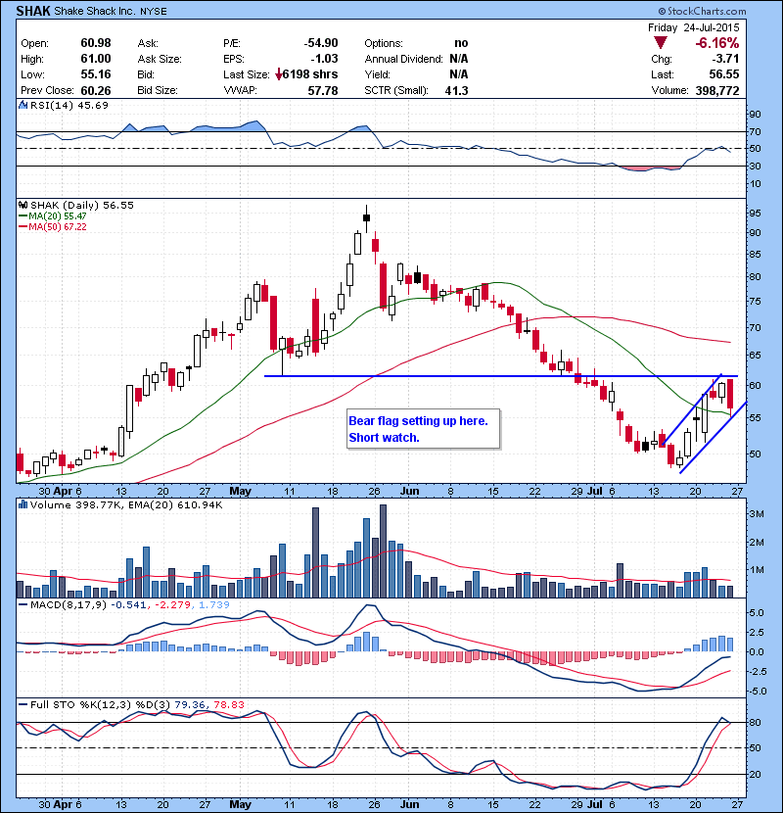
Task: Click the RSI indicator icon beside RSI(14)
Action: click(23, 105)
